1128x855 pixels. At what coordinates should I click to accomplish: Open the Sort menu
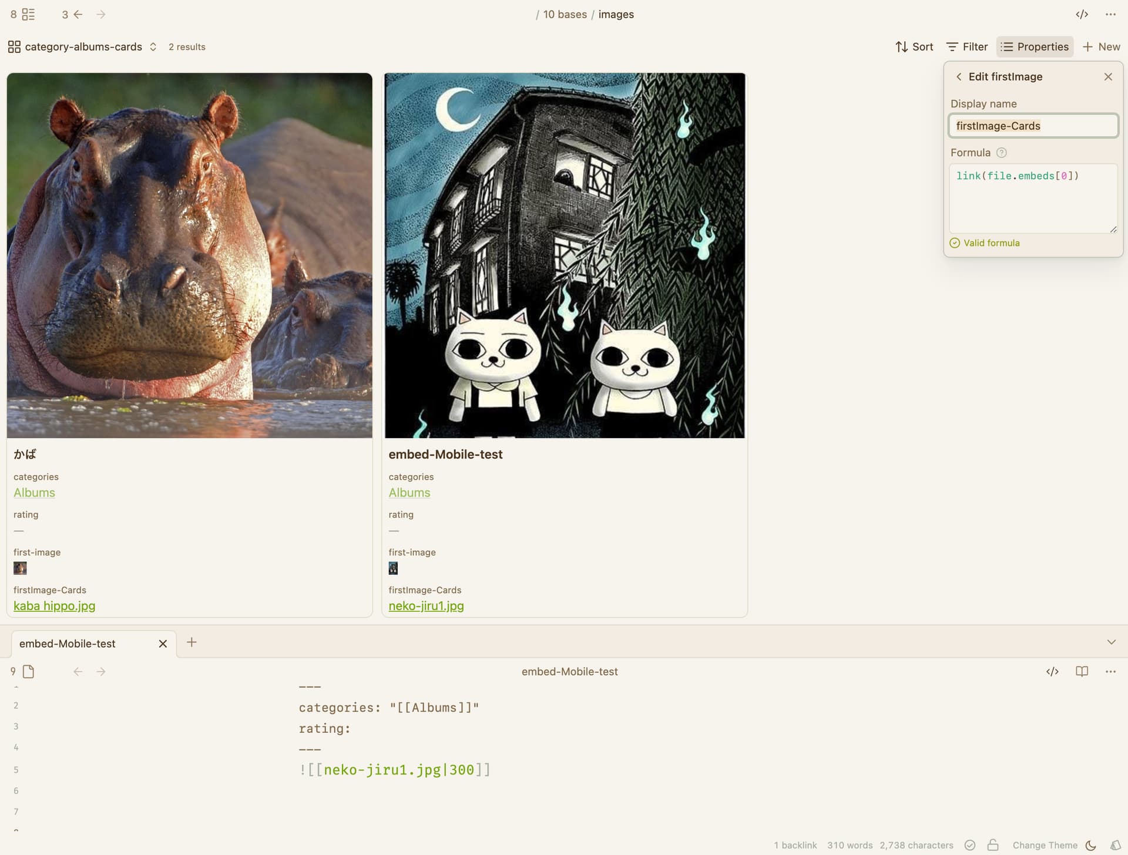point(914,47)
